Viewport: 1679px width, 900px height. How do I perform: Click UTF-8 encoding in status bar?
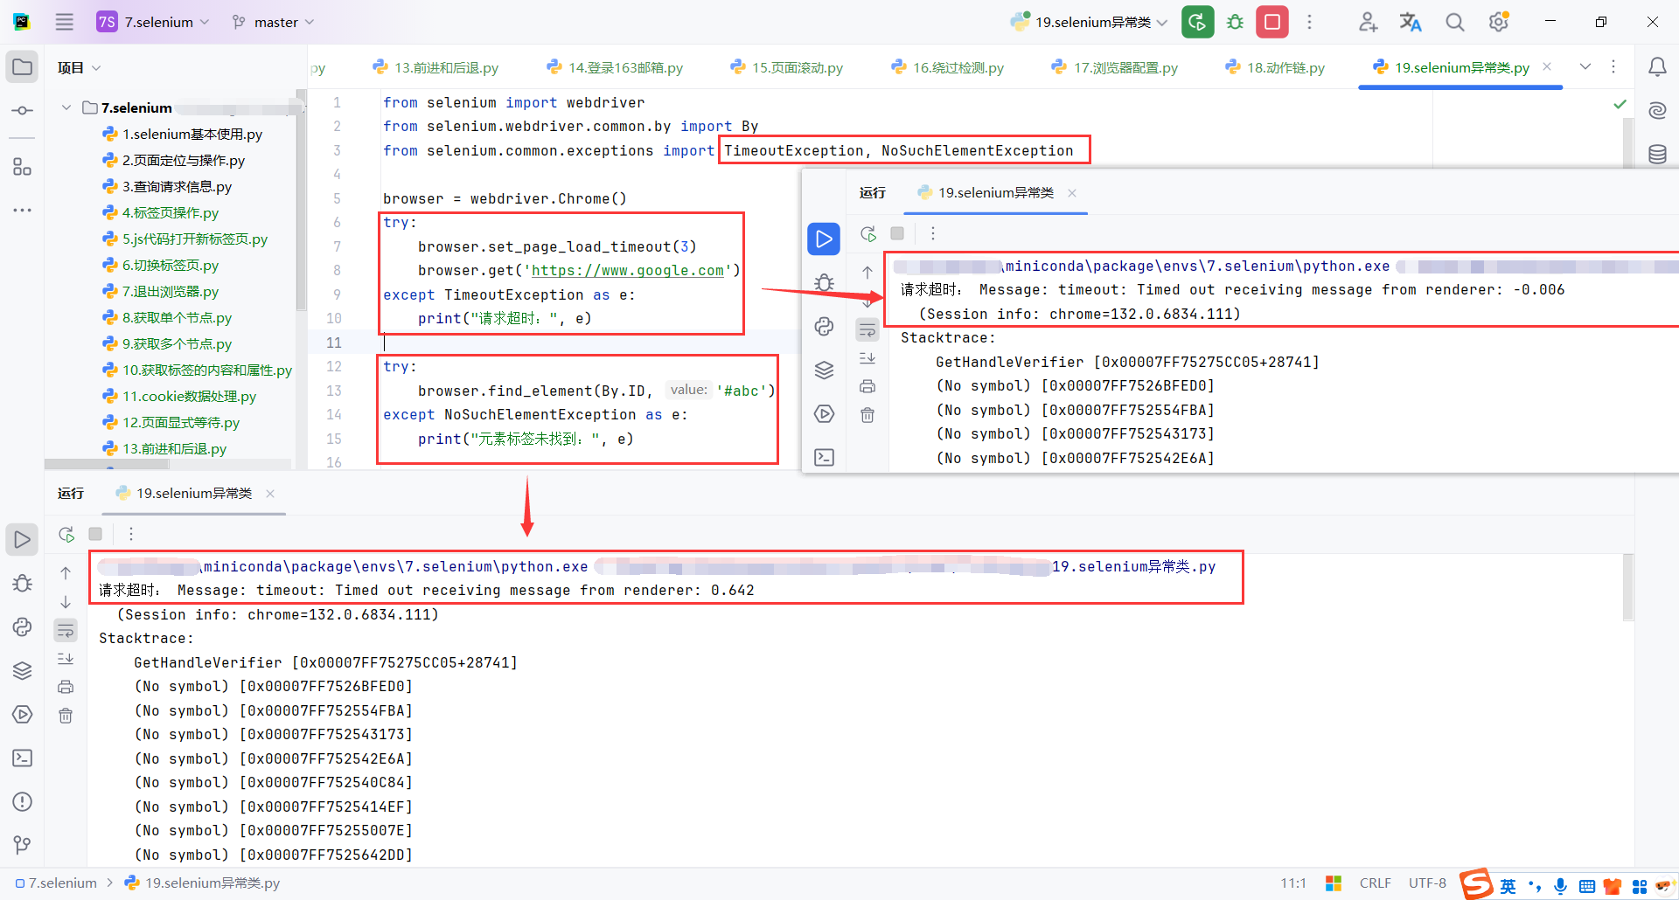pyautogui.click(x=1427, y=883)
